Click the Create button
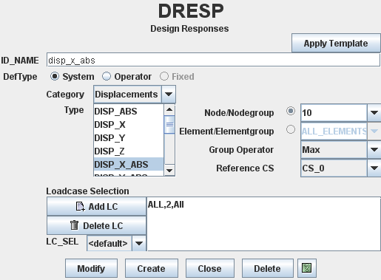The height and width of the screenshot is (280, 381). [152, 268]
